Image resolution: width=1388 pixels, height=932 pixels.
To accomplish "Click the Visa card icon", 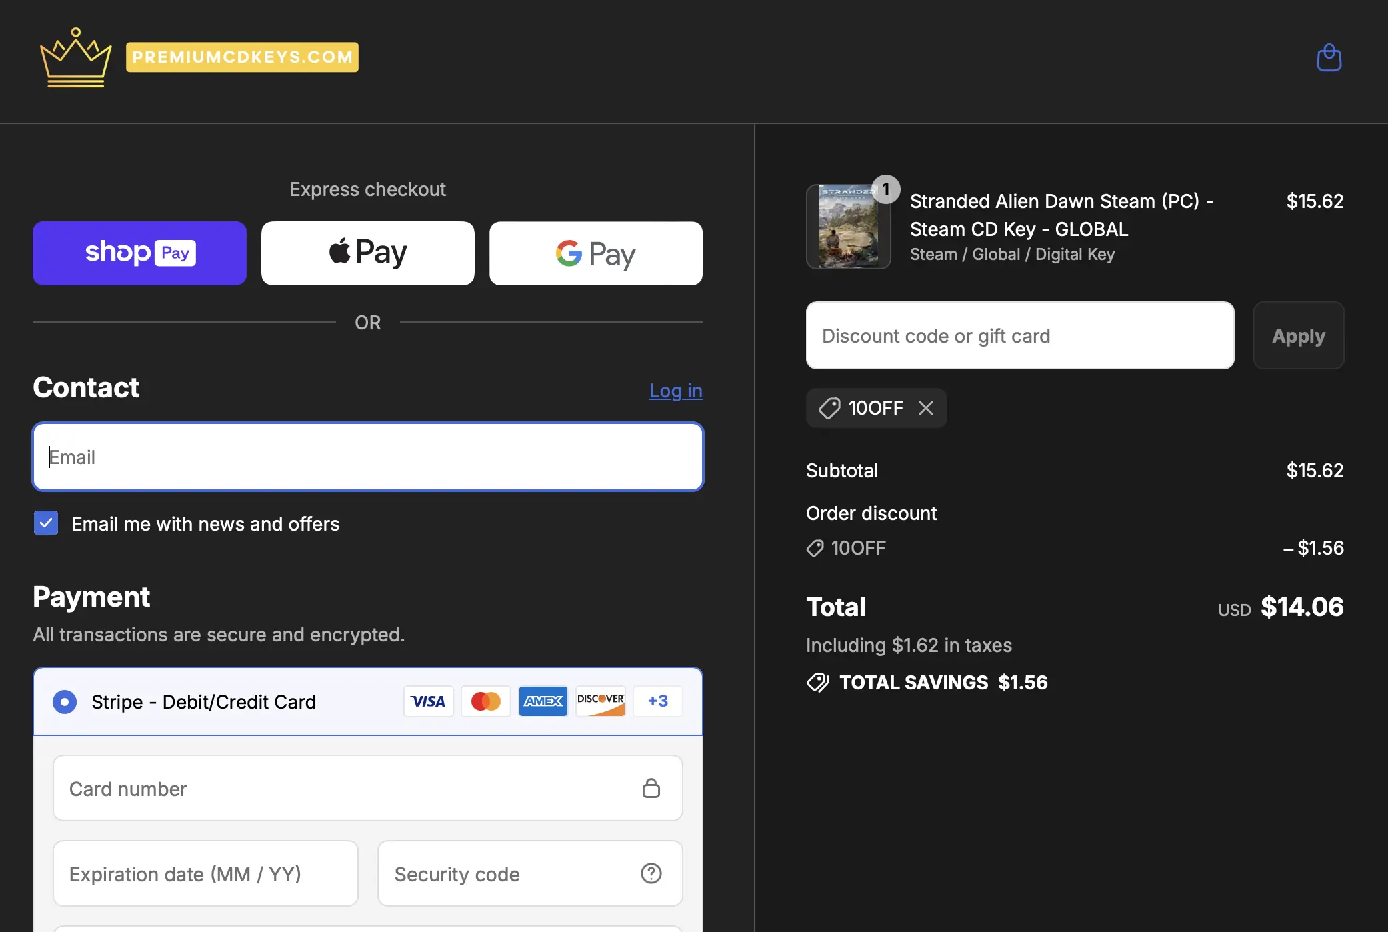I will (428, 701).
